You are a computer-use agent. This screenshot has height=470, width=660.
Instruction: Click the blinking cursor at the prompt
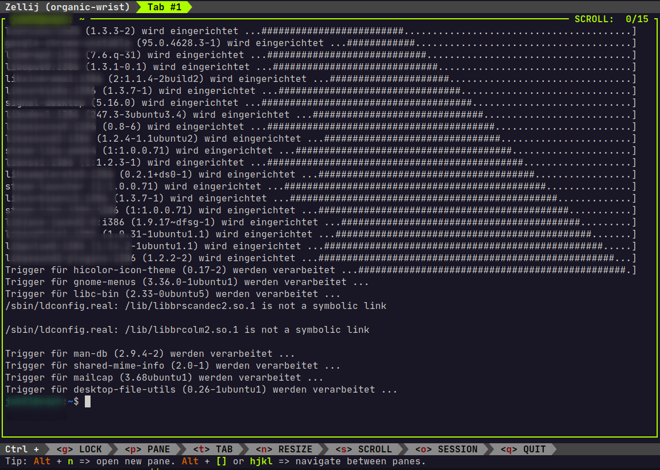click(x=88, y=401)
